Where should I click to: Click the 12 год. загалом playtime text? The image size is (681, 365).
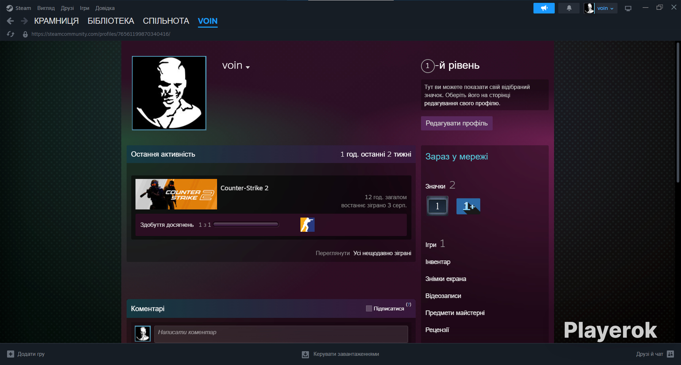click(385, 197)
